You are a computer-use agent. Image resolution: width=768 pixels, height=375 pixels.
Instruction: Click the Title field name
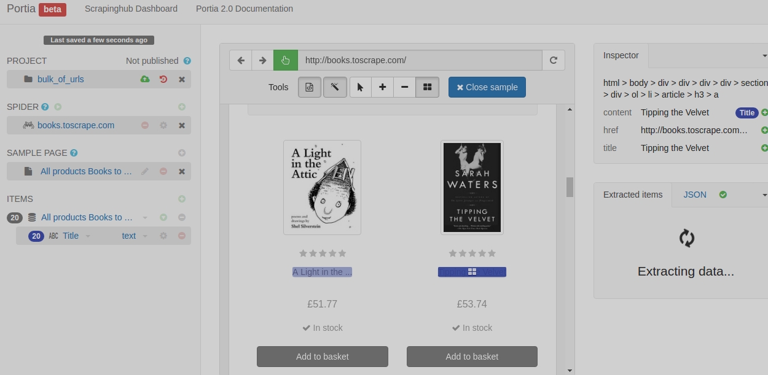[71, 236]
